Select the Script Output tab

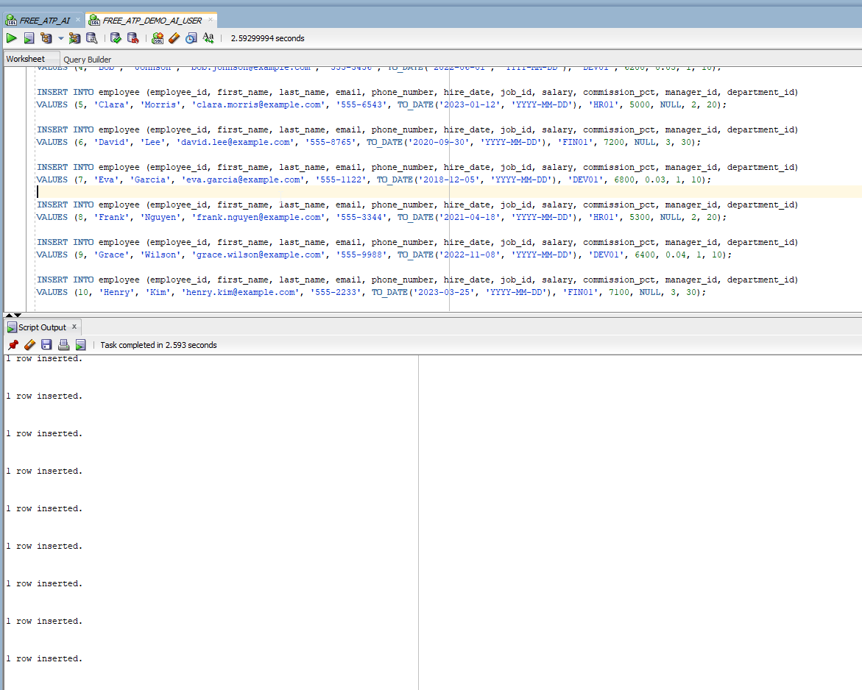(43, 327)
